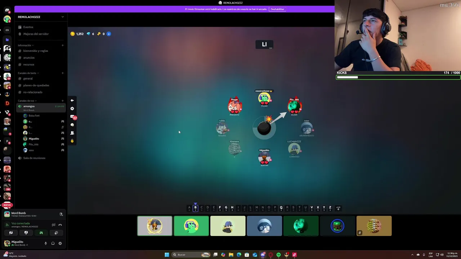Click the NUEVO unread indicator in server list
The width and height of the screenshot is (461, 259).
(x=7, y=205)
